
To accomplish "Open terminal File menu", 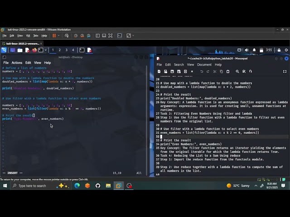I will tap(6, 63).
